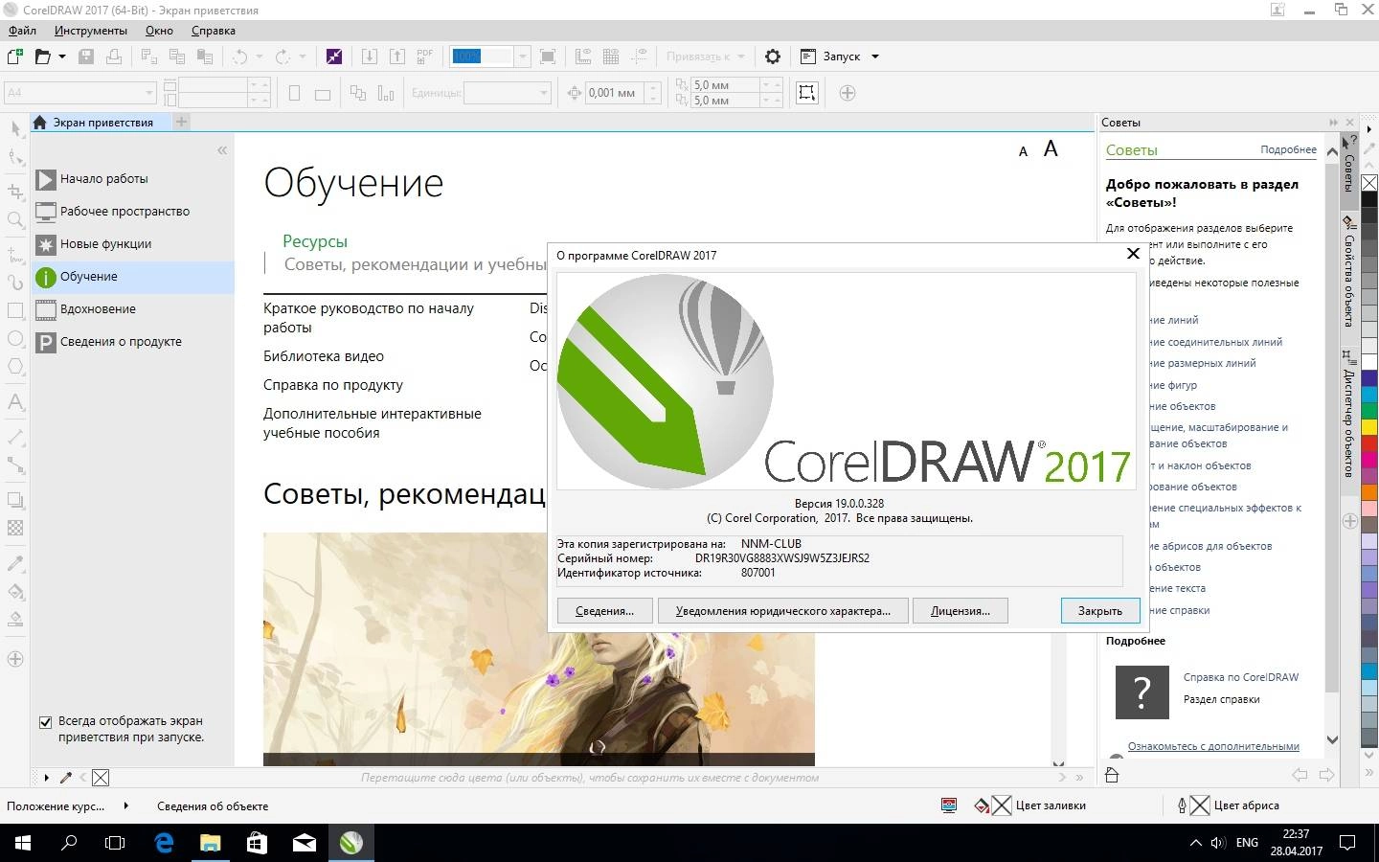1379x862 pixels.
Task: Select the Pick tool in toolbox
Action: tap(15, 128)
